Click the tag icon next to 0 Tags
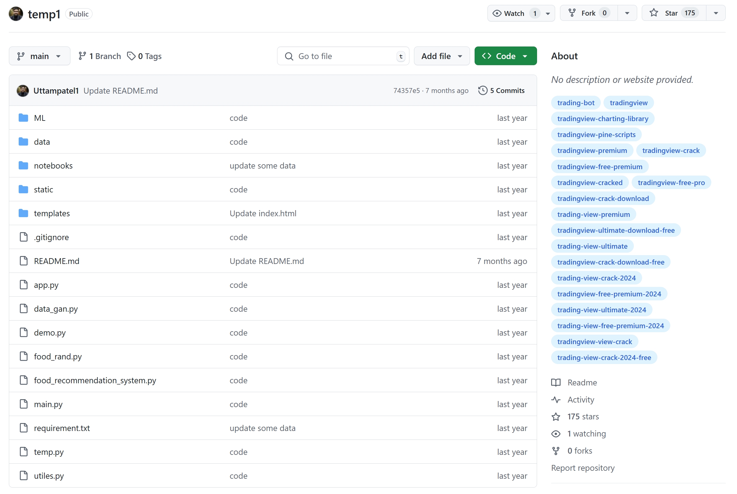Viewport: 737px width, 494px height. pos(131,56)
